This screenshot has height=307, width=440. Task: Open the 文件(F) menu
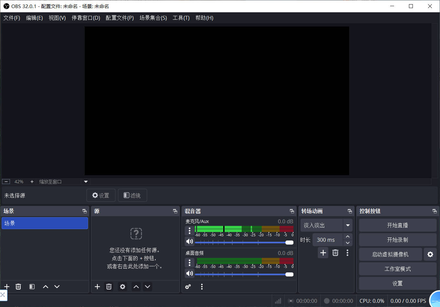pos(12,18)
